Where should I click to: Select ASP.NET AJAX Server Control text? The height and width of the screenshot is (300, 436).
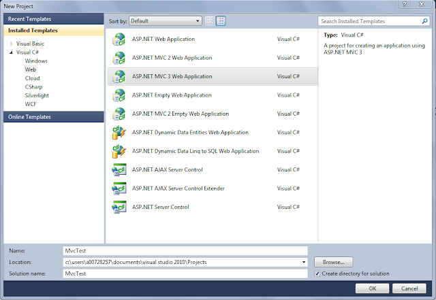click(167, 169)
